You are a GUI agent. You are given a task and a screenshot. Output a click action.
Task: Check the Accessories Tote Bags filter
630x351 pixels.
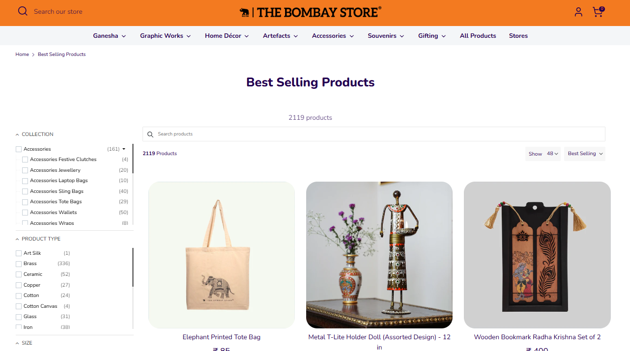(x=25, y=201)
